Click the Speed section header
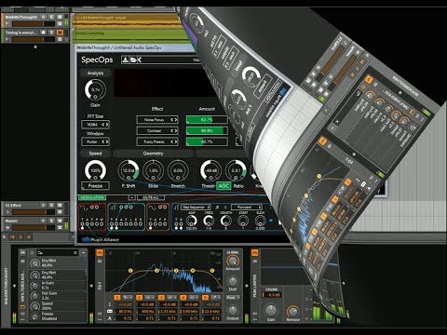 95,154
